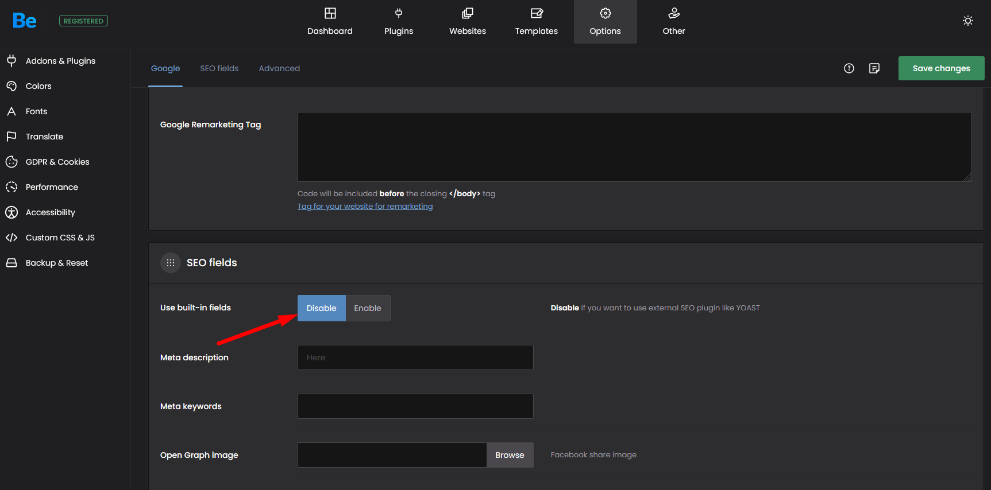991x490 pixels.
Task: Toggle light/dark mode sun icon
Action: pos(968,21)
